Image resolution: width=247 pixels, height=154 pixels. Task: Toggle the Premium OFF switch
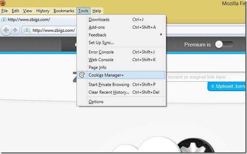(x=224, y=44)
